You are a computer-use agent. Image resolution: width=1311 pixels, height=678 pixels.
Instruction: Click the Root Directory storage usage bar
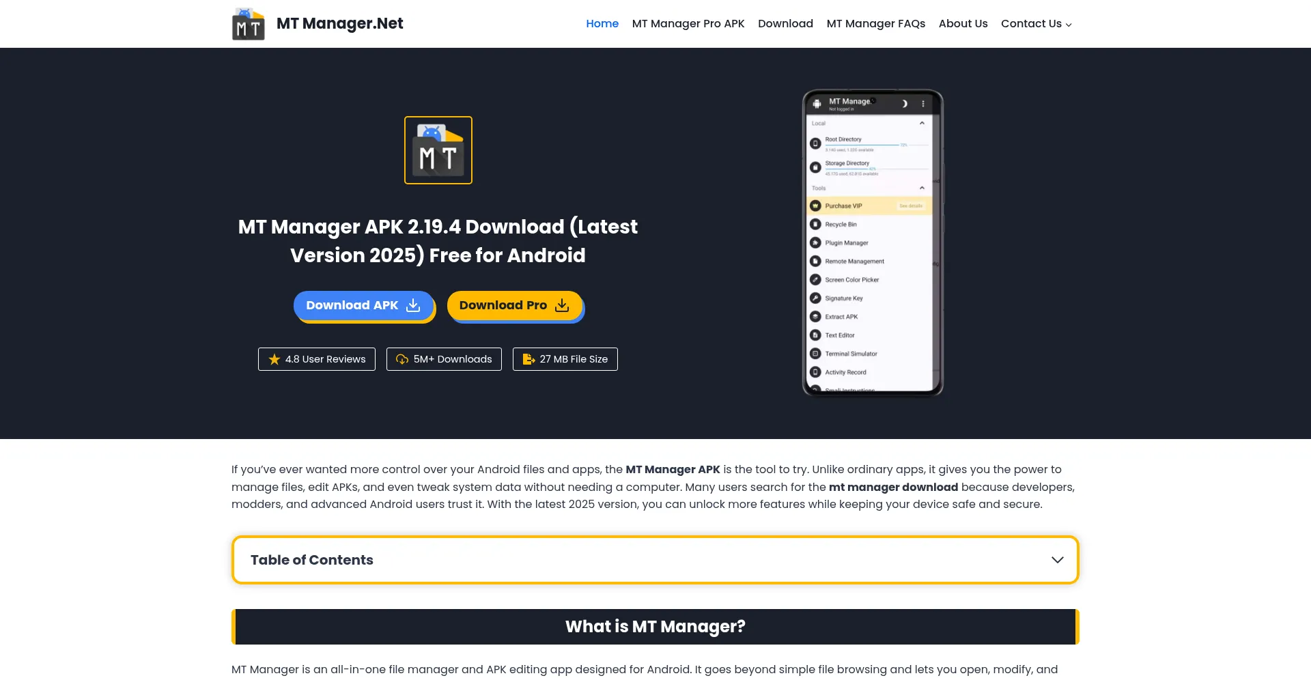tap(864, 145)
